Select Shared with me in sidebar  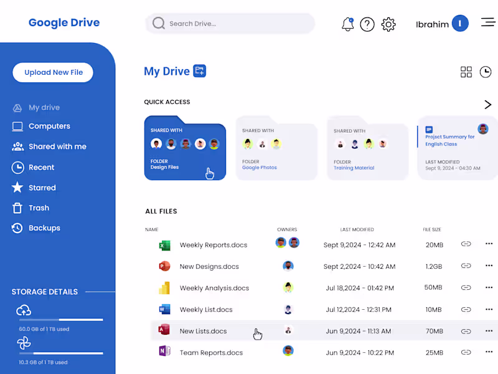pos(57,146)
